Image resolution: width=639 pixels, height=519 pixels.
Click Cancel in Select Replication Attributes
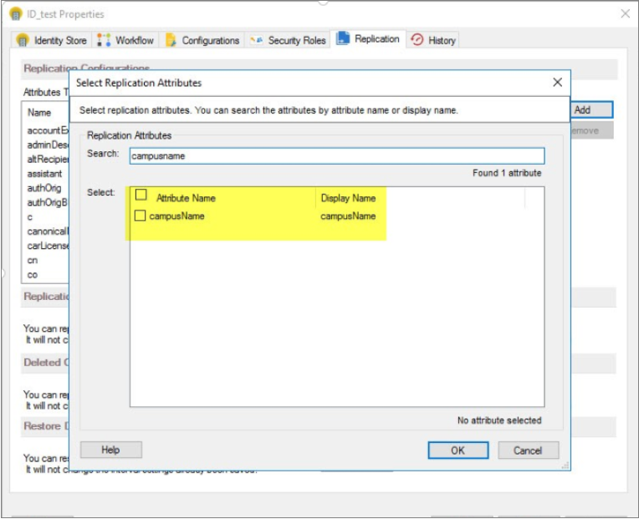(528, 450)
